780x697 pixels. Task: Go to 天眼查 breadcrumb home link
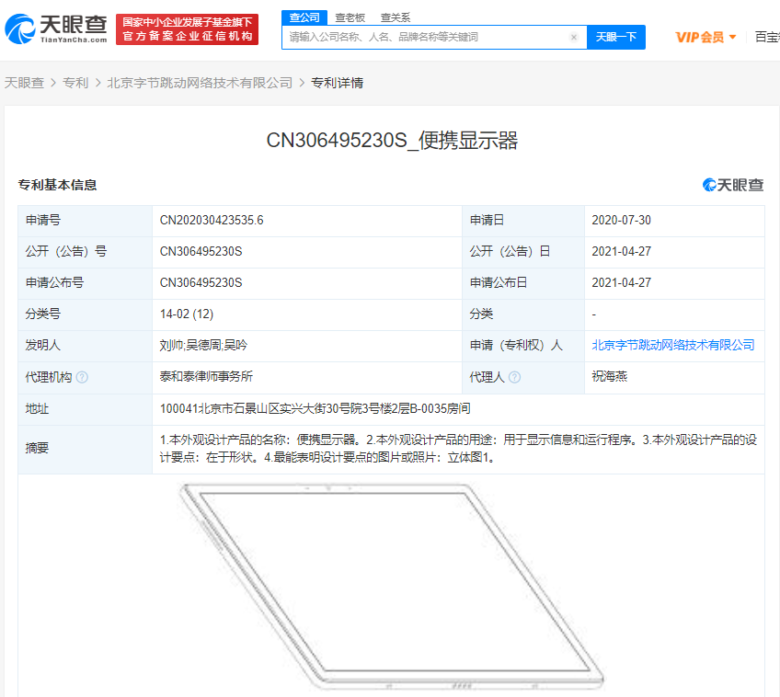24,83
